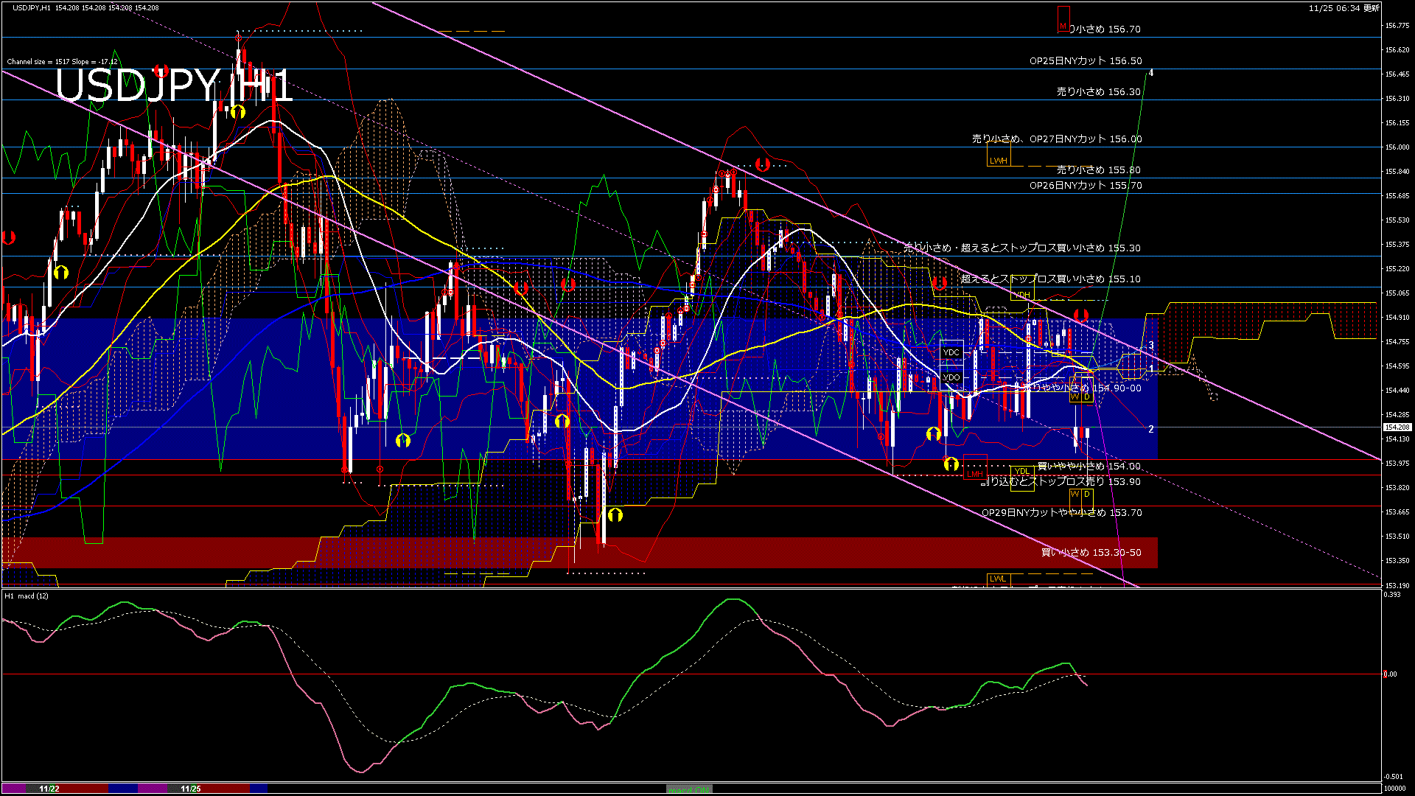
Task: Click the 売り小さめ 156.30 order label
Action: point(1098,92)
